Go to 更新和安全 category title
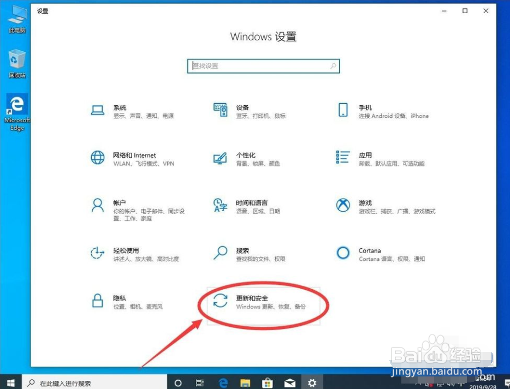Image resolution: width=510 pixels, height=389 pixels. [252, 298]
